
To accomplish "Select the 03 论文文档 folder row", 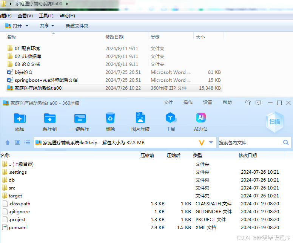I will click(114, 64).
